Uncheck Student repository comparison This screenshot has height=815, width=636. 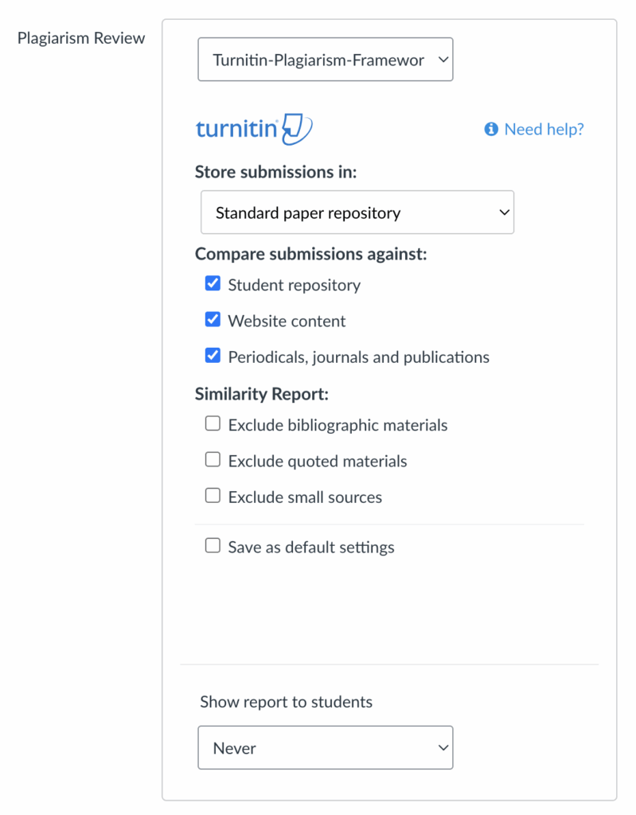coord(213,283)
